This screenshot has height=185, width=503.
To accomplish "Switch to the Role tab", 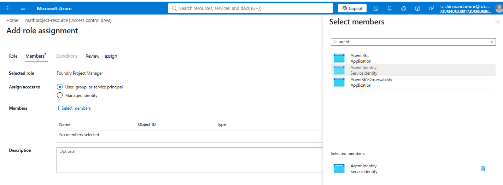I will (x=13, y=56).
